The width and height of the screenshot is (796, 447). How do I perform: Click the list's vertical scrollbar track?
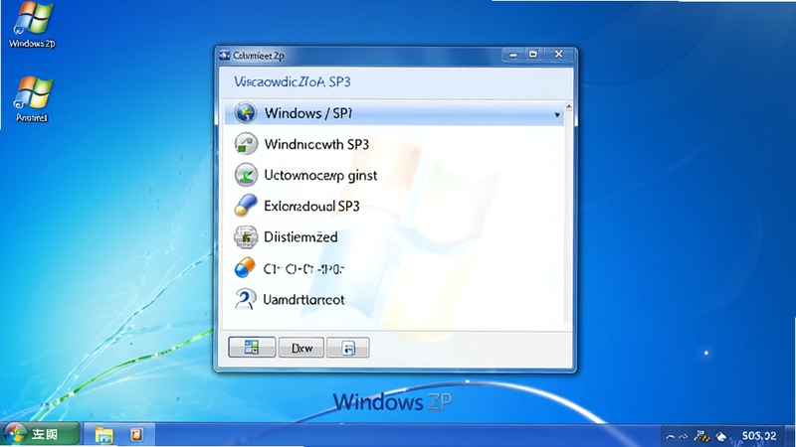tap(568, 218)
